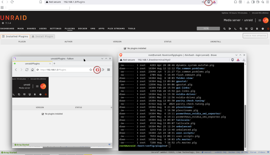Switch to the Install Plugin tab

point(43,36)
